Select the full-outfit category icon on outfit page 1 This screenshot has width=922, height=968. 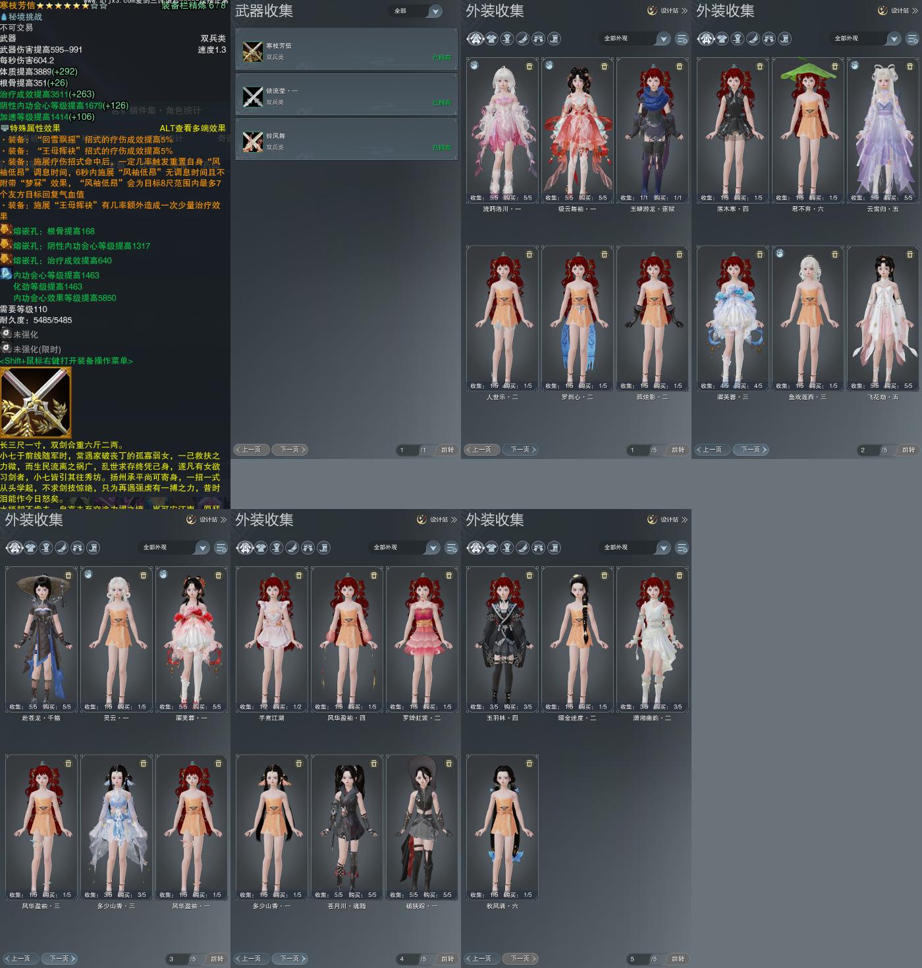[x=475, y=39]
